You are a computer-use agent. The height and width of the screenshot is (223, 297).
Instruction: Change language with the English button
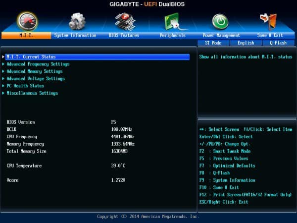coord(246,43)
